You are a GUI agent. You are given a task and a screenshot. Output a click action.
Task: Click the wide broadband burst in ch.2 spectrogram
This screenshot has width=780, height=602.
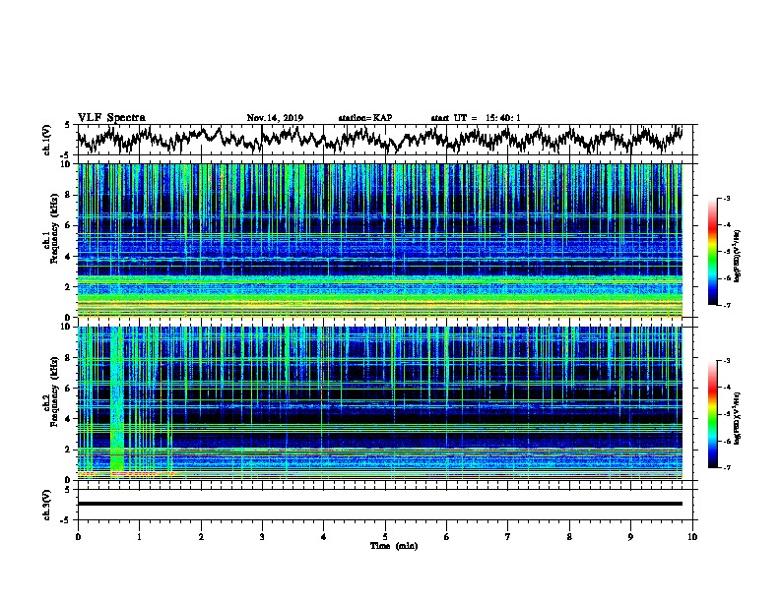pyautogui.click(x=116, y=398)
